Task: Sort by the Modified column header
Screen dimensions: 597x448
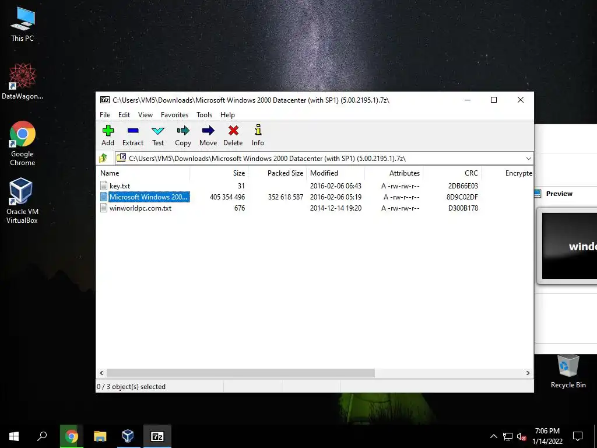Action: click(335, 173)
